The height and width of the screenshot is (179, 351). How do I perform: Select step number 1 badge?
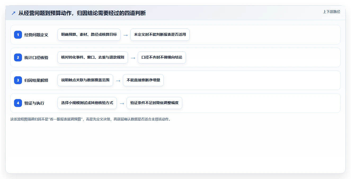[x=18, y=35]
